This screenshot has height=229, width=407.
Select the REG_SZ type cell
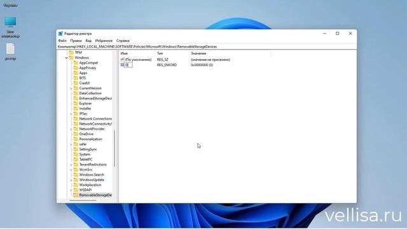163,60
